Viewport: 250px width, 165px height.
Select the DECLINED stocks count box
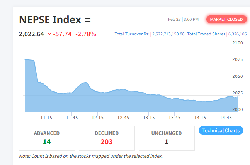(107, 138)
